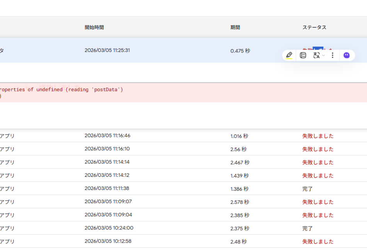This screenshot has height=251, width=367.
Task: Click the timestamp 2026/03/05 11:14:14
Action: coord(109,162)
